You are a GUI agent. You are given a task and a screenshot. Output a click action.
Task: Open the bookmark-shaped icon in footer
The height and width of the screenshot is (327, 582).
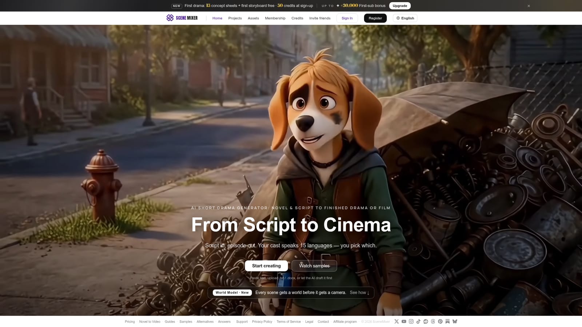[447, 322]
